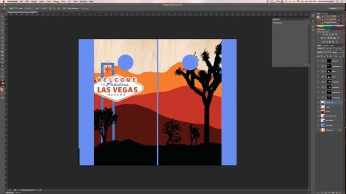Screen dimensions: 346x194
Task: Open path operations in the options bar
Action: pos(50,9)
